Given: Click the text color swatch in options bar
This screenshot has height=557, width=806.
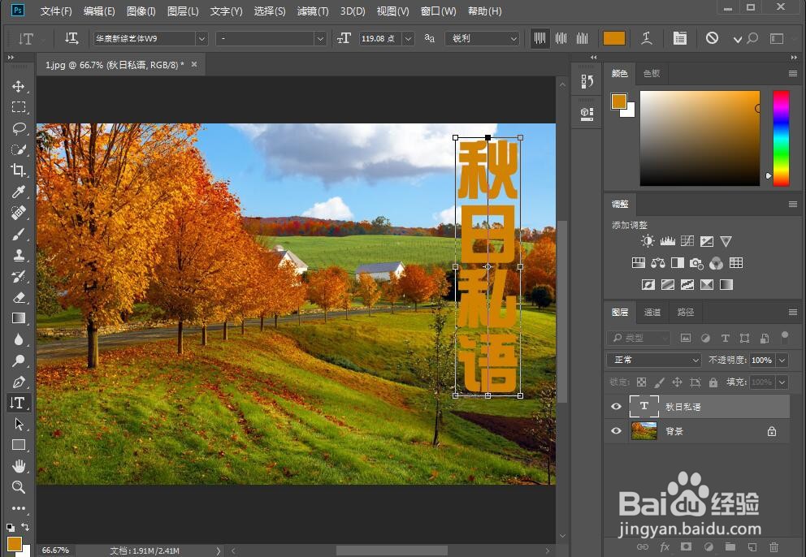Looking at the screenshot, I should pyautogui.click(x=613, y=38).
